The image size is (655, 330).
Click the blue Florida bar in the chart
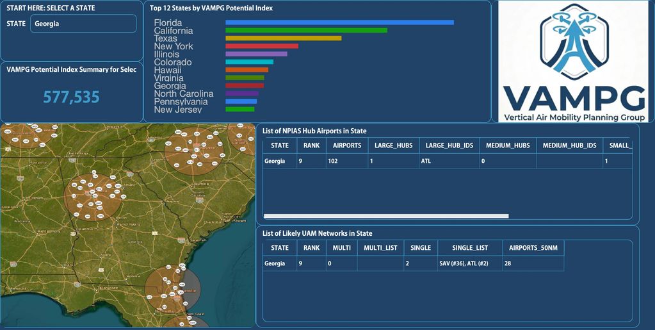coord(339,22)
